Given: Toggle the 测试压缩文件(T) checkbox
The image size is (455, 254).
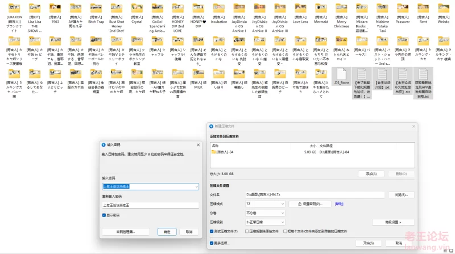Looking at the screenshot, I should point(212,231).
